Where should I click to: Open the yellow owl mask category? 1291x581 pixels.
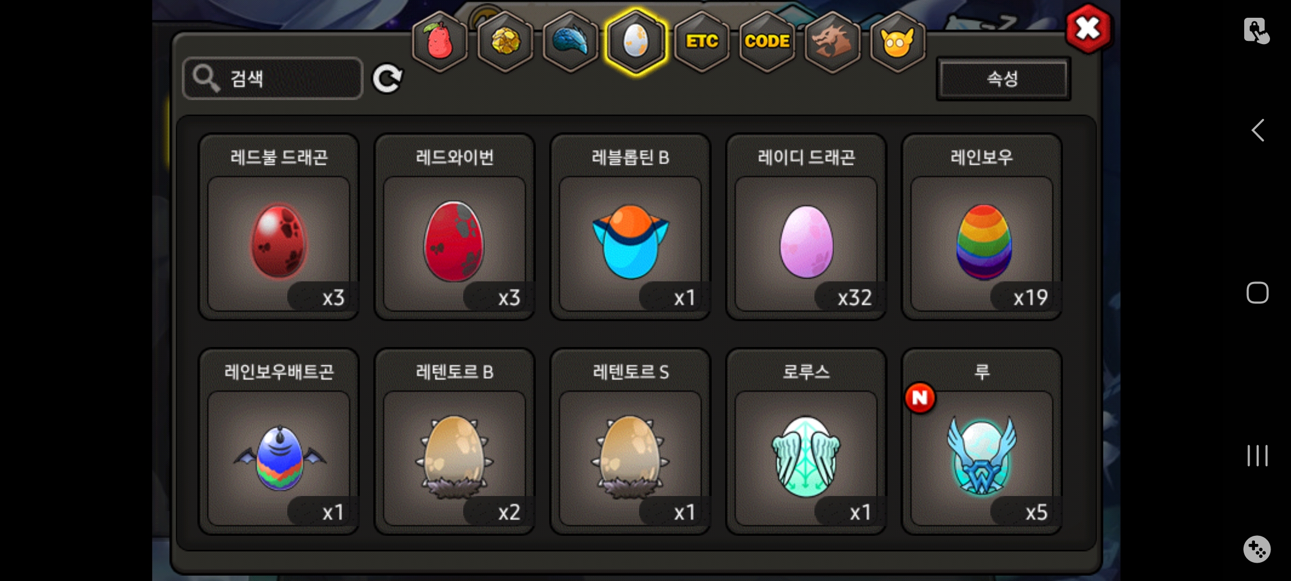click(897, 41)
